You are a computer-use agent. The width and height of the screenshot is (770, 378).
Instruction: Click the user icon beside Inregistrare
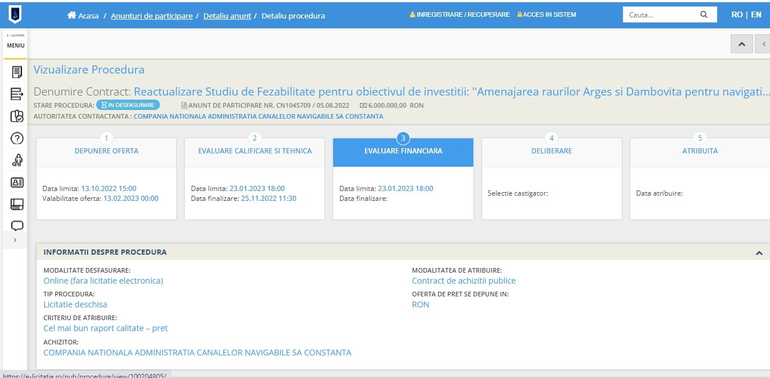413,15
